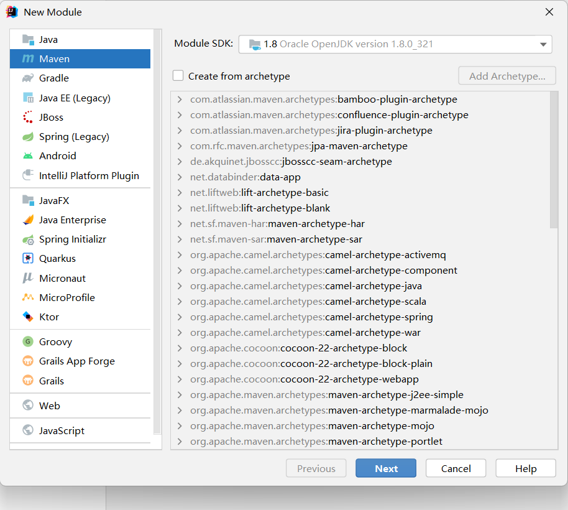568x510 pixels.
Task: Click the IntelliJ Platform Plugin plug icon
Action: click(x=28, y=175)
